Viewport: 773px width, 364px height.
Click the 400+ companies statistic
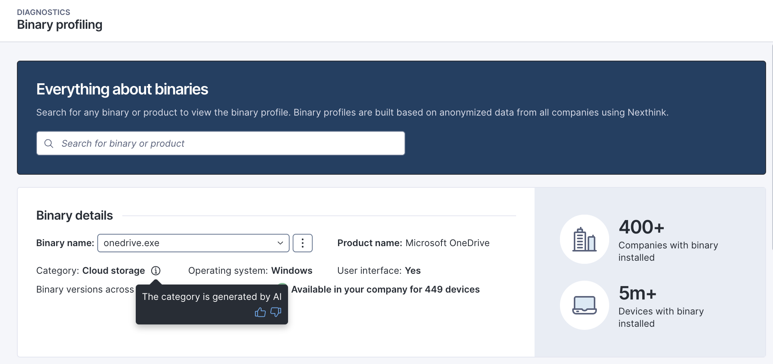click(641, 227)
